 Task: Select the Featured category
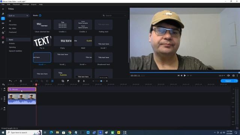13,32
